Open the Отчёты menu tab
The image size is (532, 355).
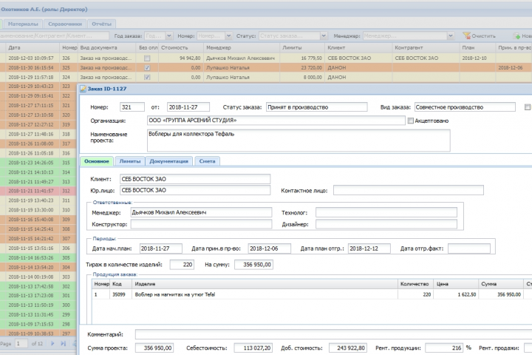102,24
